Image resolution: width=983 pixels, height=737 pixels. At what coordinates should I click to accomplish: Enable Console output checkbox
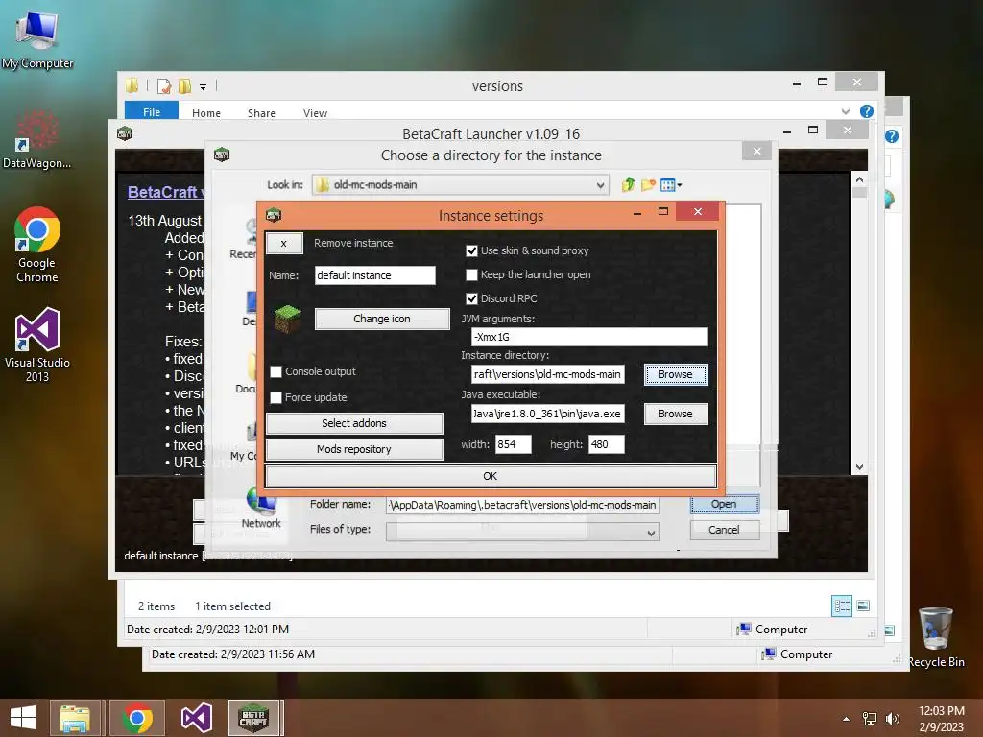coord(276,371)
